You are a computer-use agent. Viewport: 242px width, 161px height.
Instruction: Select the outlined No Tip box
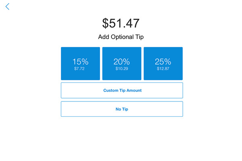122,109
